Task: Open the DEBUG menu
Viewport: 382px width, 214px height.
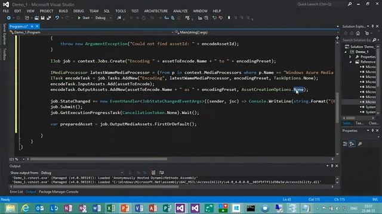Action: 78,11
